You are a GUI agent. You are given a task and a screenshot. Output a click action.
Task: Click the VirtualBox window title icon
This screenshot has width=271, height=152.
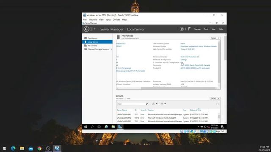point(85,15)
